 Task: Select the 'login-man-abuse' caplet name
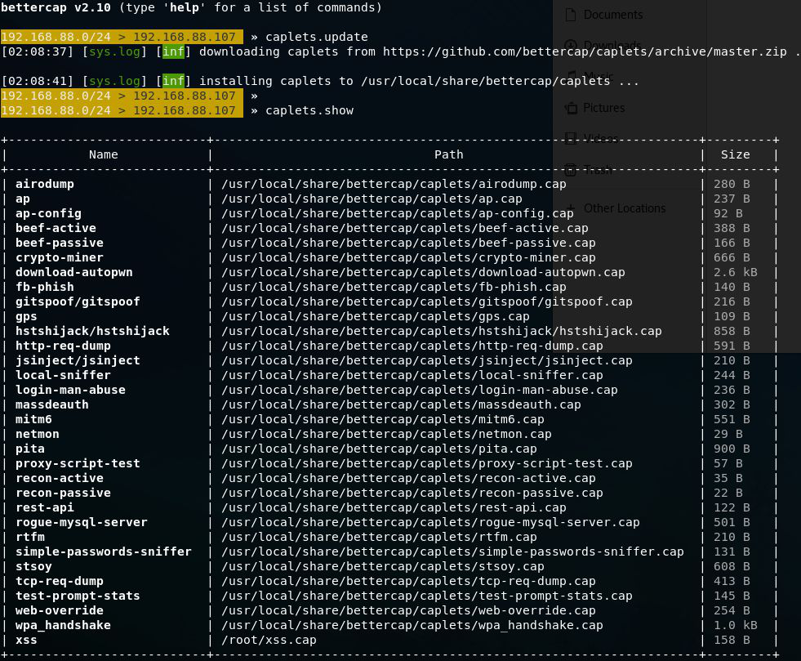(x=70, y=390)
